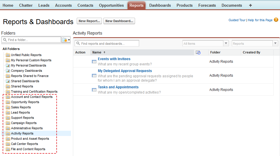The height and width of the screenshot is (156, 280).
Task: Click the Lead Reports folder icon
Action: pos(8,112)
